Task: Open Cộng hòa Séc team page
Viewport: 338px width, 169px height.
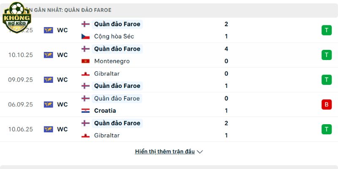Action: pyautogui.click(x=114, y=36)
